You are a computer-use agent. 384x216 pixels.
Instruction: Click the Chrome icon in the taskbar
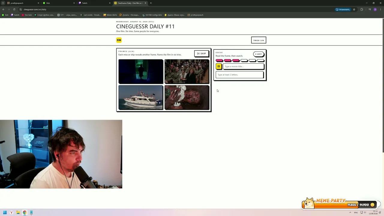[x=25, y=213]
